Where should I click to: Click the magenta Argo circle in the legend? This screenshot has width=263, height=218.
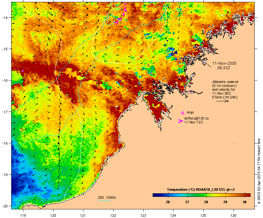183,113
